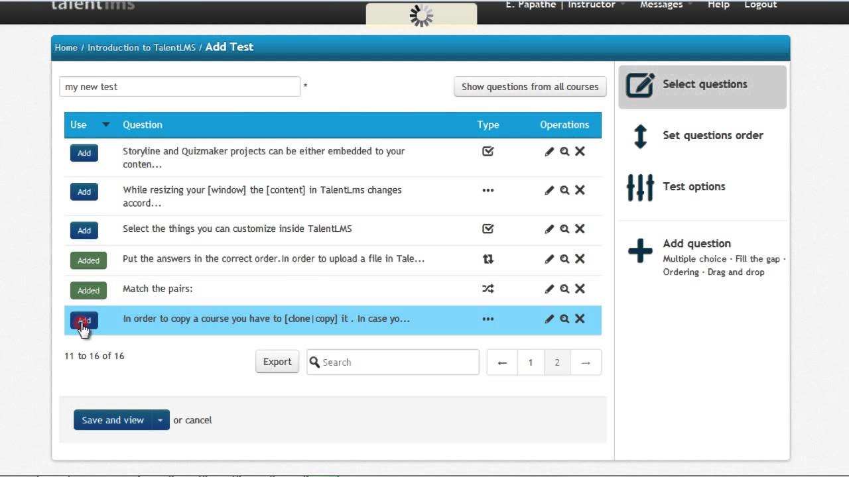Click the fill-the-gap type icon for 'While resizing' question
849x477 pixels.
[488, 190]
